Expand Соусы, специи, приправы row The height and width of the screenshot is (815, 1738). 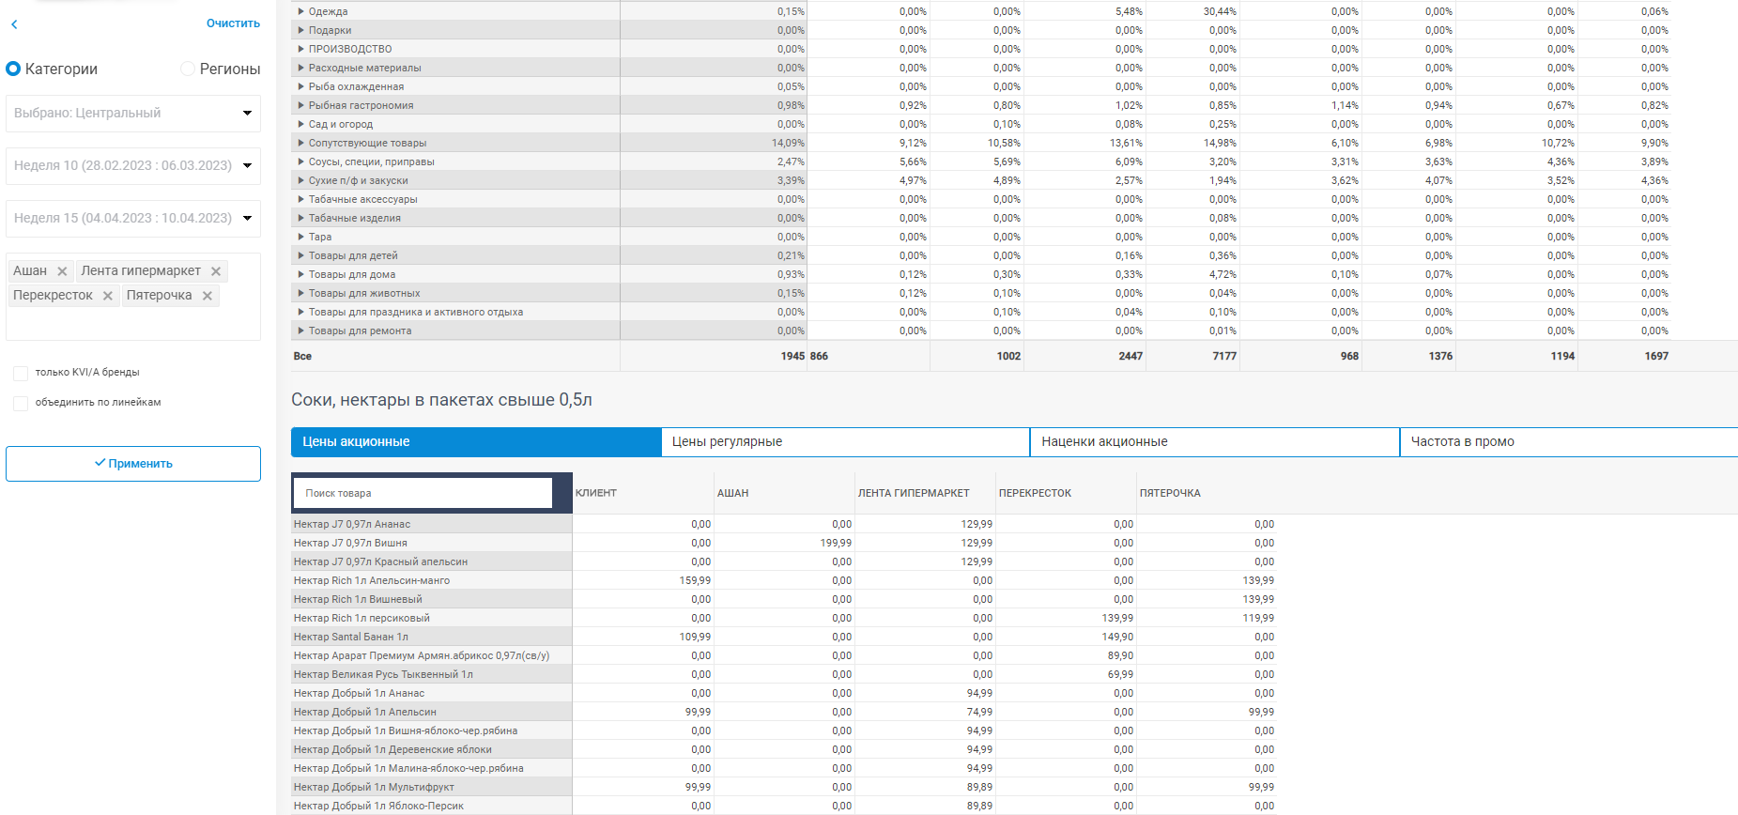pos(301,161)
